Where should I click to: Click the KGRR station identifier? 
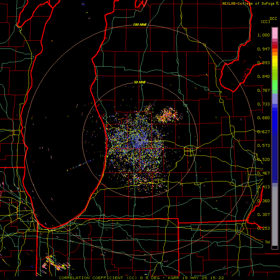coord(174,278)
